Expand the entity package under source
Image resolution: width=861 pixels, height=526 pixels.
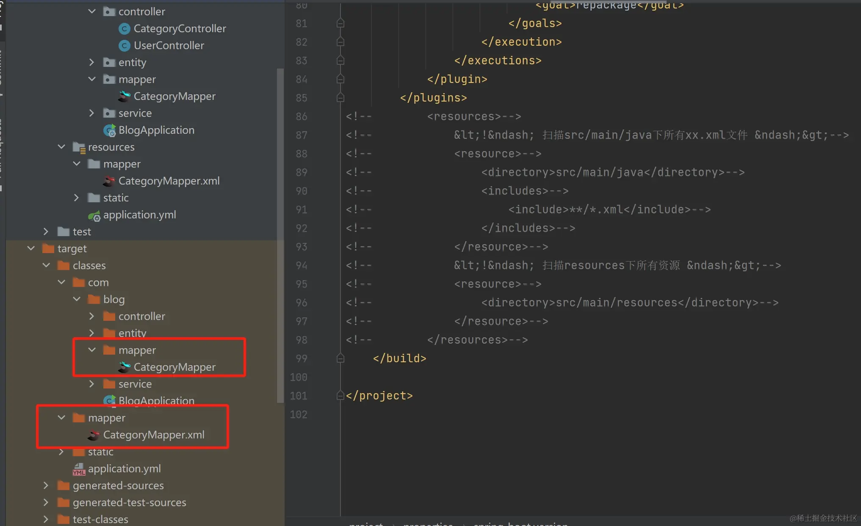(92, 62)
